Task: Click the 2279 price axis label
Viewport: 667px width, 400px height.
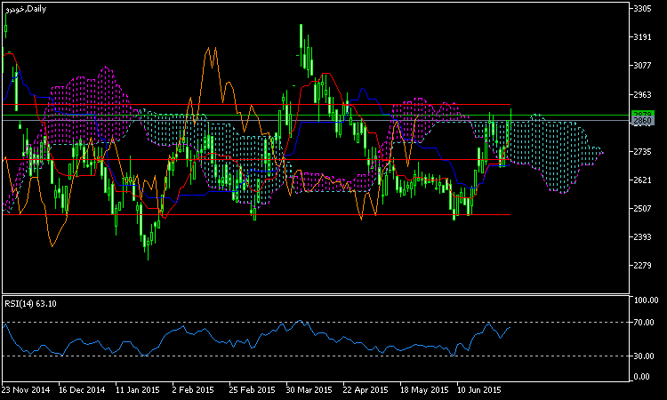Action: 642,265
